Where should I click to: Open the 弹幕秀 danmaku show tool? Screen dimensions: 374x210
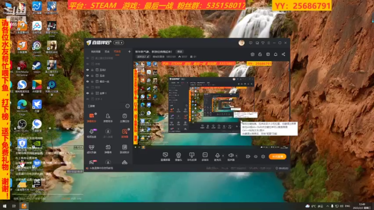point(108,149)
